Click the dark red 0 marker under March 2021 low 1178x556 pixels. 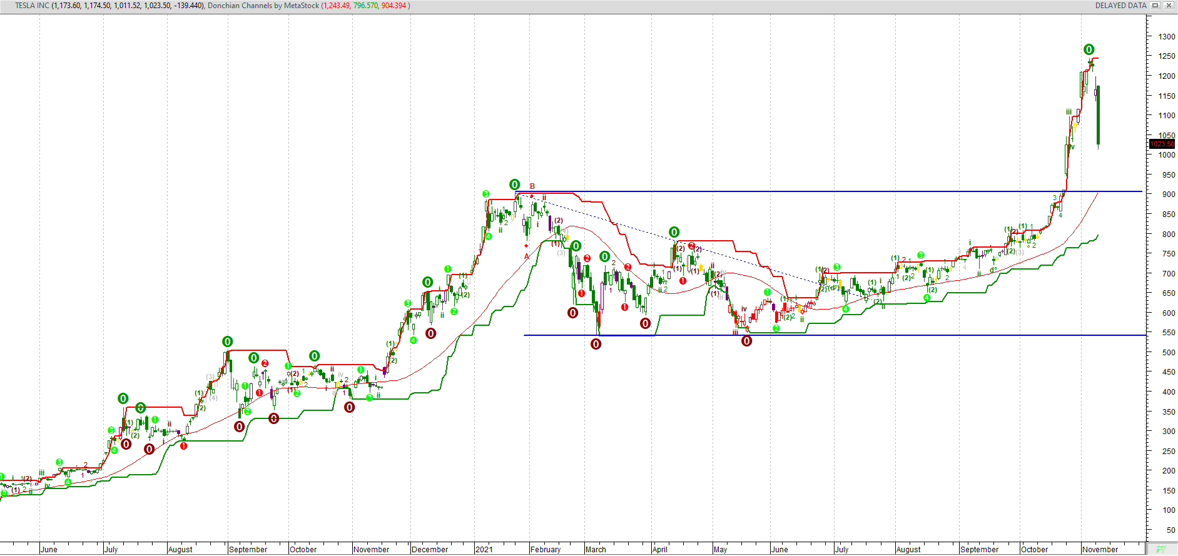coord(596,344)
